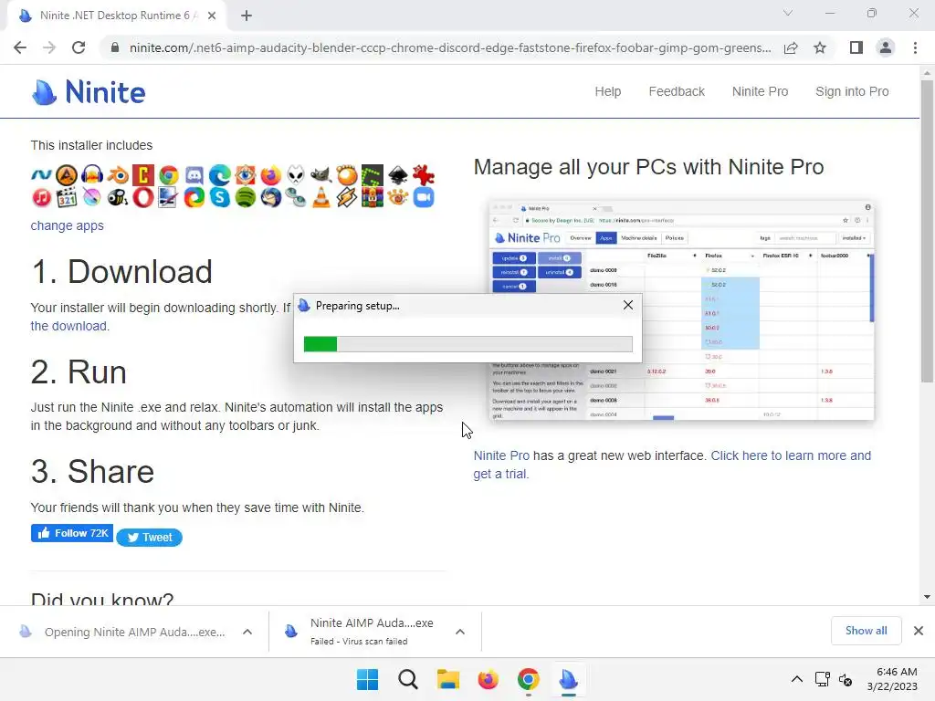Viewport: 935px width, 701px height.
Task: Close the Ninite browser tab
Action: (212, 16)
